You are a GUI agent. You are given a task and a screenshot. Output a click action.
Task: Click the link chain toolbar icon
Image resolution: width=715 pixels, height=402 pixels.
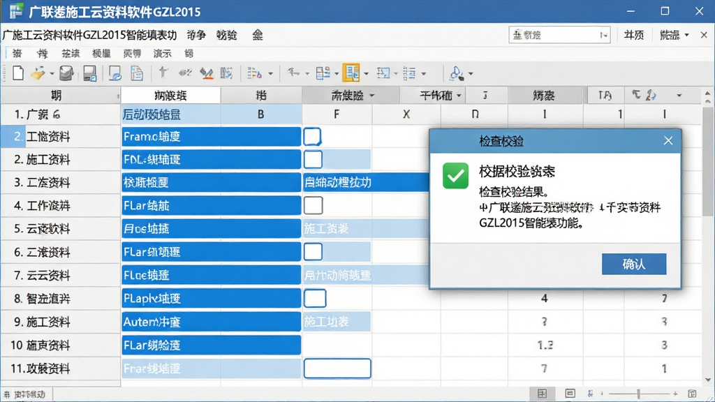tap(185, 73)
